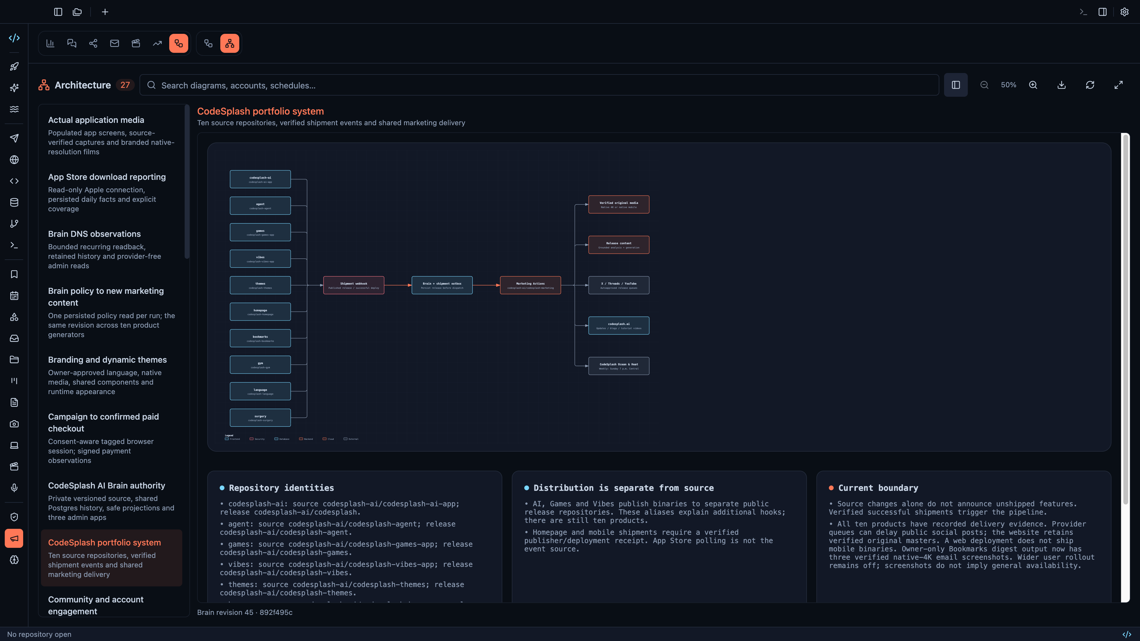Toggle the right split panel in title bar
The image size is (1140, 641).
[1102, 12]
